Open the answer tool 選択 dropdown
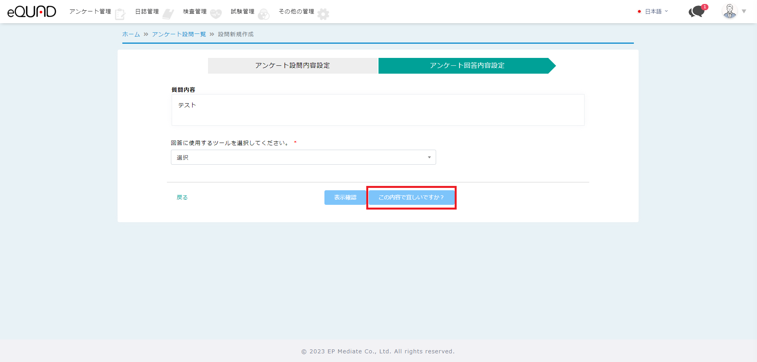757x362 pixels. click(x=303, y=157)
